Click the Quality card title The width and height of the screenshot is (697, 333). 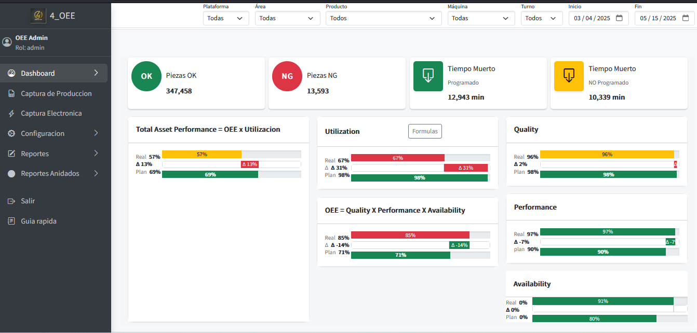(x=526, y=129)
